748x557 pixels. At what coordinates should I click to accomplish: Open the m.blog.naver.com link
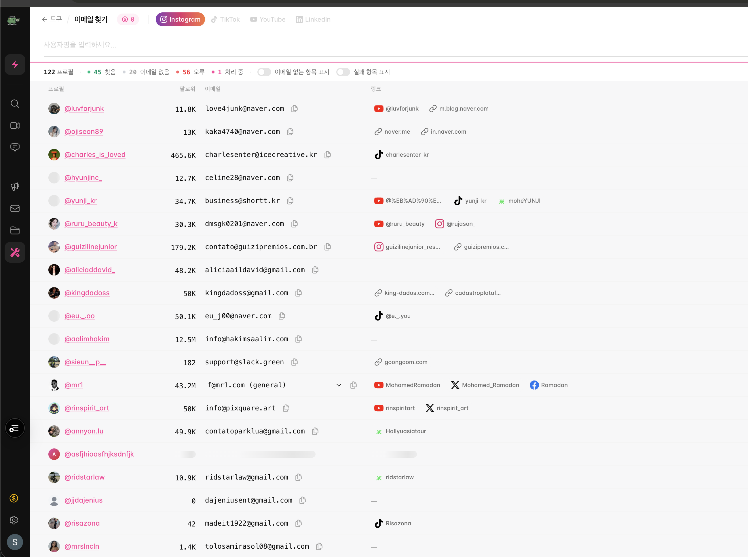pyautogui.click(x=459, y=109)
